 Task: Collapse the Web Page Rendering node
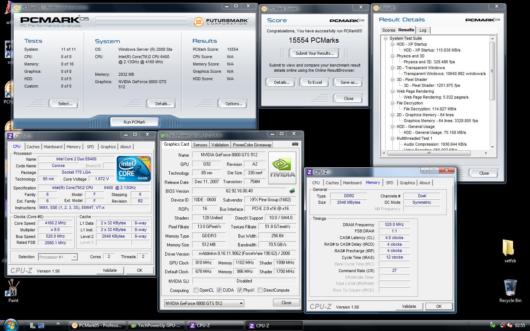click(393, 91)
